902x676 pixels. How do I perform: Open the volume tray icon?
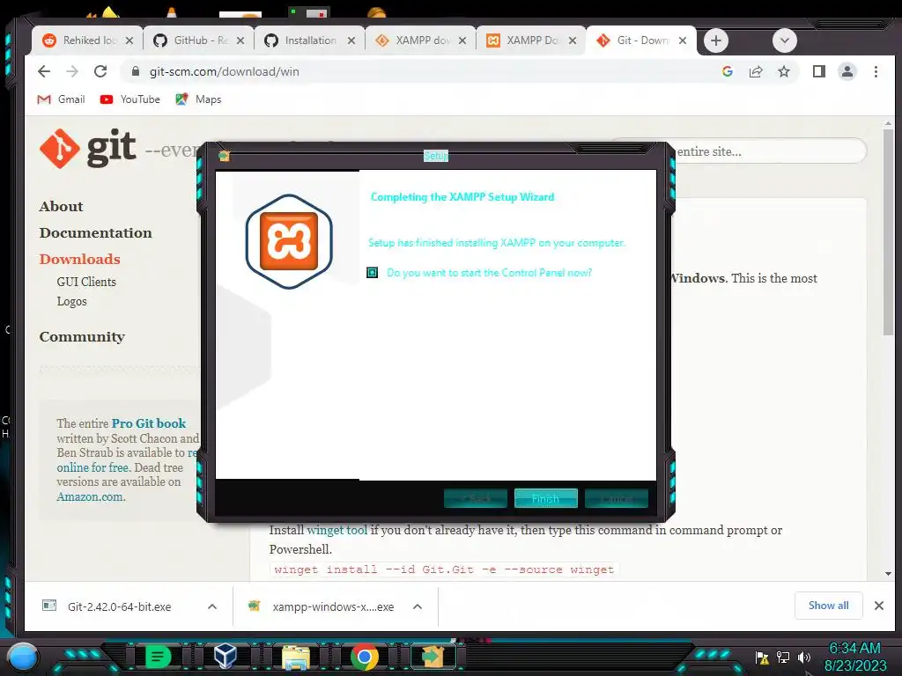pyautogui.click(x=803, y=658)
